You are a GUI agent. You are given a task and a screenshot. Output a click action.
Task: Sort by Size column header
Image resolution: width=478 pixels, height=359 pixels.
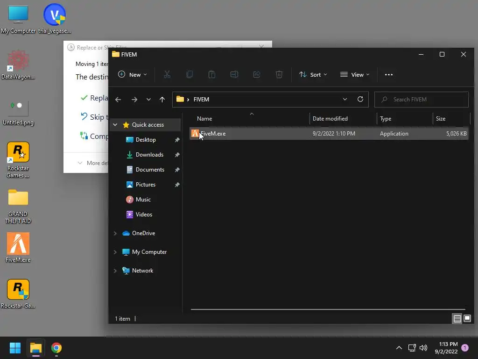(x=451, y=118)
